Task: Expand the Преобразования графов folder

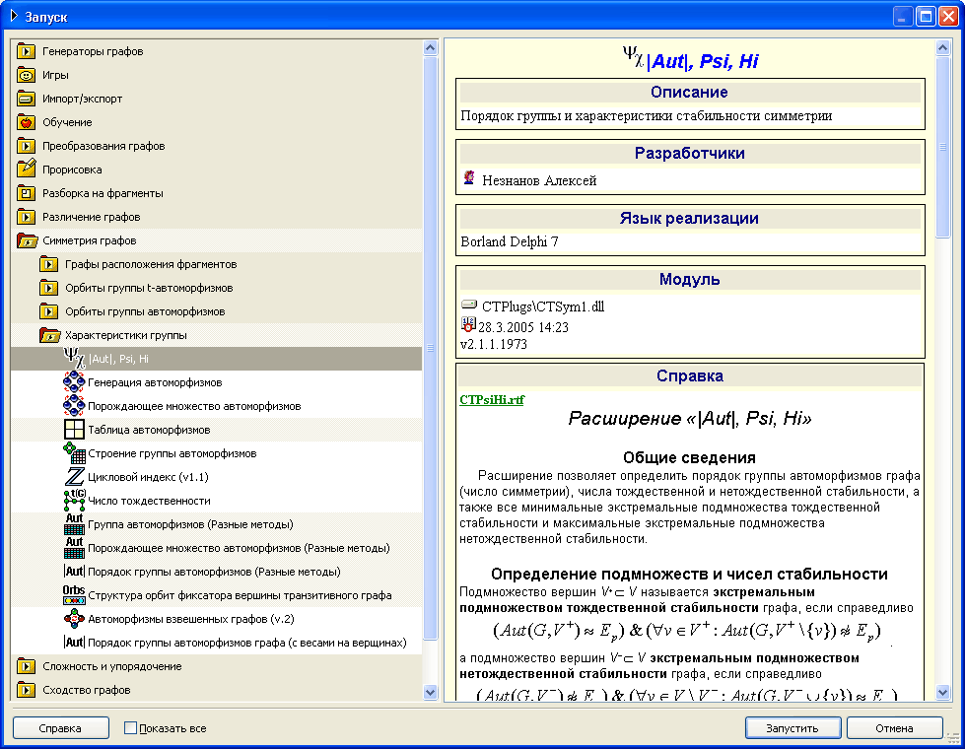Action: (26, 146)
